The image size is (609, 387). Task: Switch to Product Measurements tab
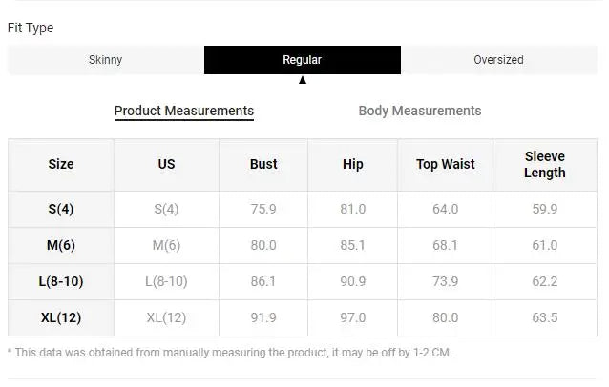click(x=184, y=111)
